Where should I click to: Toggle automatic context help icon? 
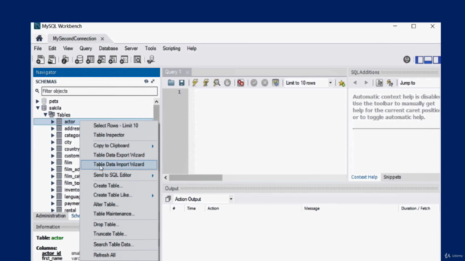coord(389,83)
